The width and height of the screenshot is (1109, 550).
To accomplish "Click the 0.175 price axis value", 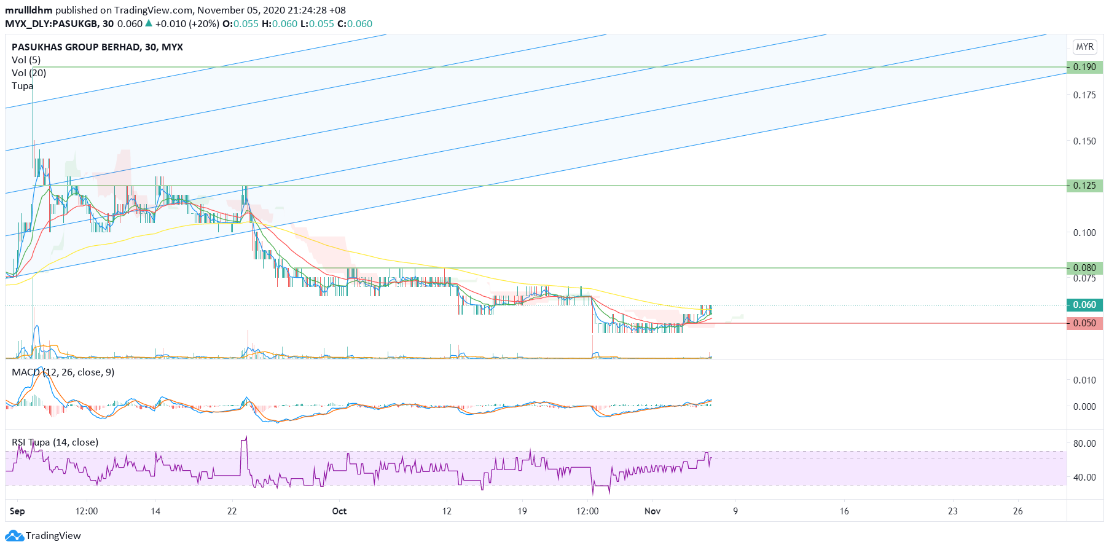I will (1084, 95).
